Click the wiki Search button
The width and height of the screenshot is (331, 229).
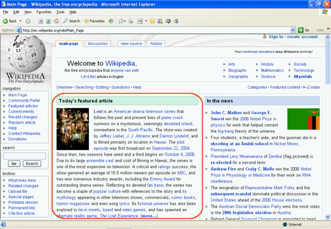click(32, 164)
